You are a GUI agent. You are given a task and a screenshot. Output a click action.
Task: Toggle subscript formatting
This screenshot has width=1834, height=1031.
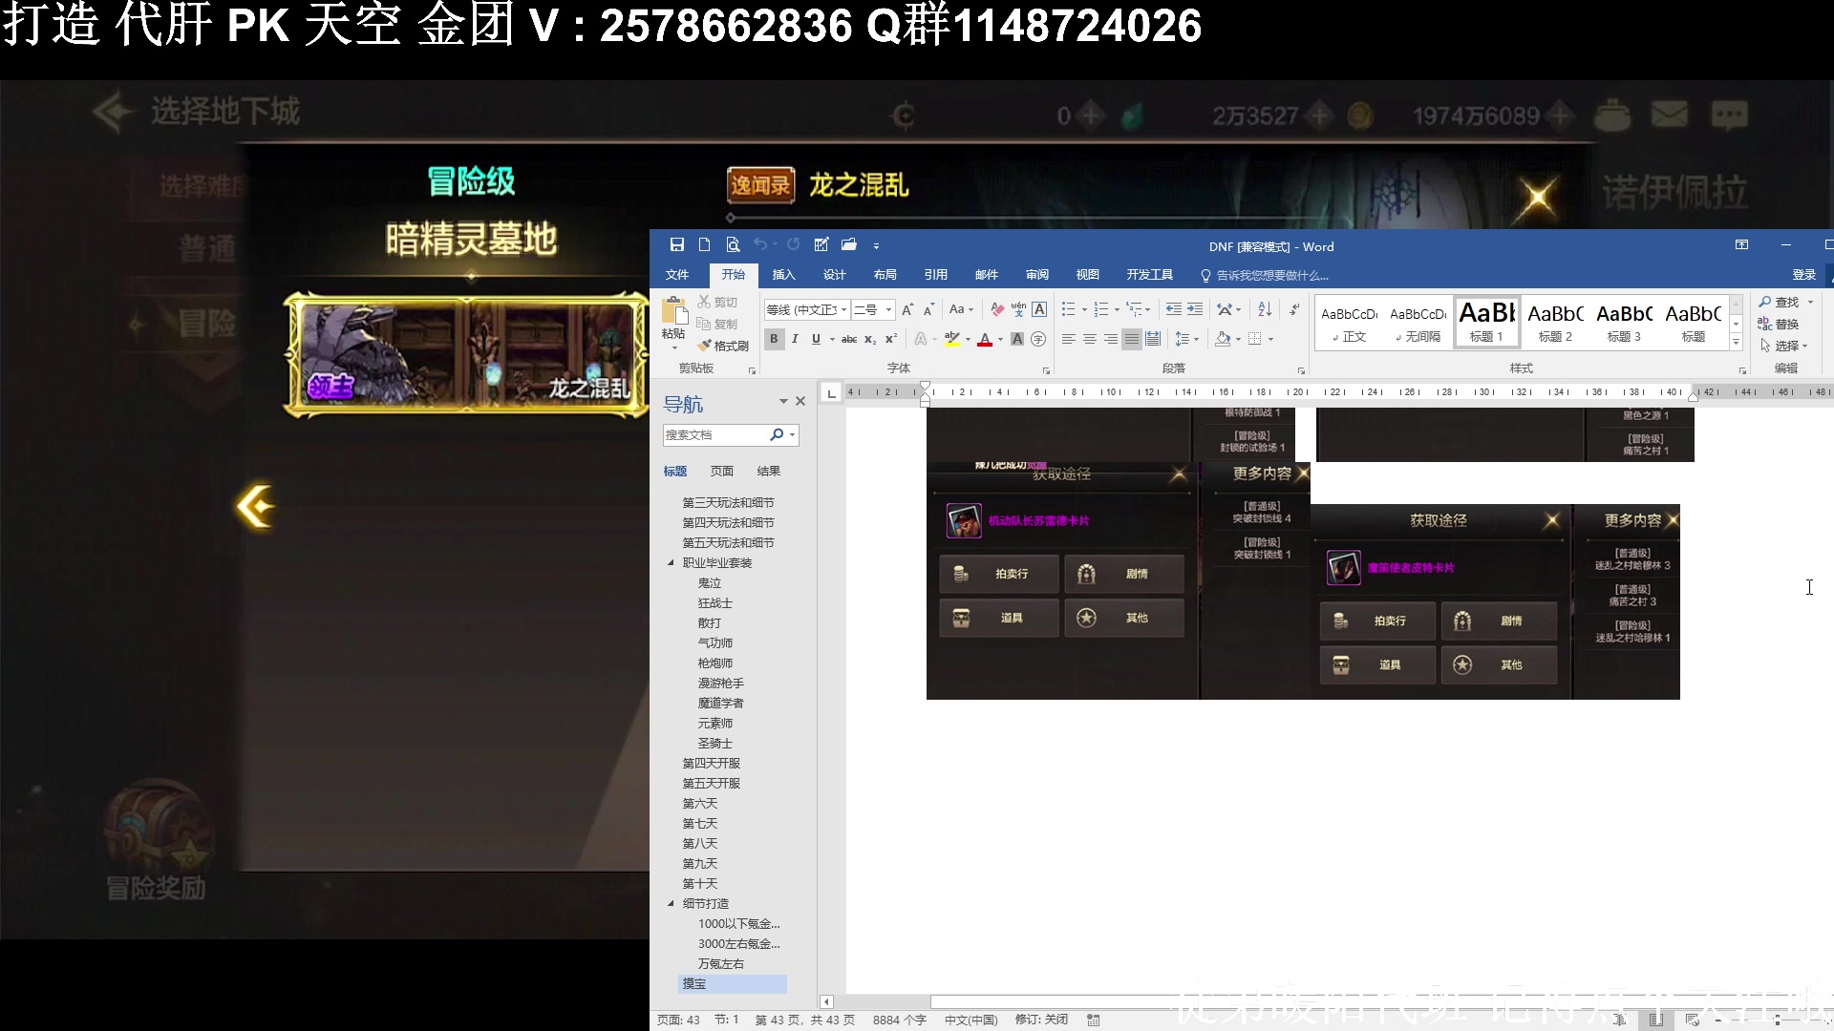point(870,339)
